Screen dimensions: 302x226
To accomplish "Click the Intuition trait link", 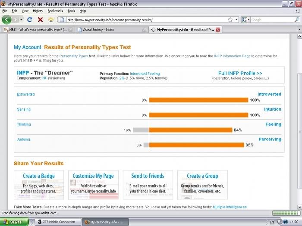I will pyautogui.click(x=273, y=109).
